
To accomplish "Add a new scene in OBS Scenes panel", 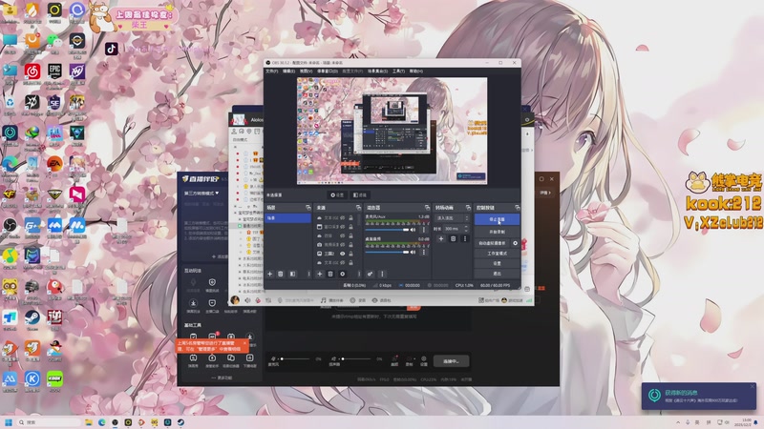I will pyautogui.click(x=269, y=274).
